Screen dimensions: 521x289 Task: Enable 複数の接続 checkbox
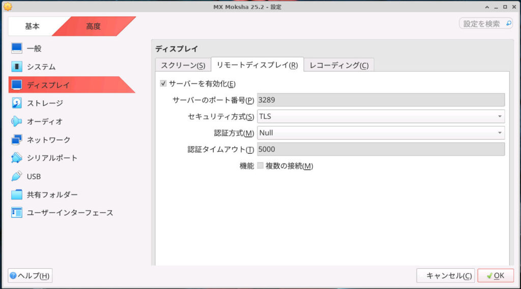(260, 165)
